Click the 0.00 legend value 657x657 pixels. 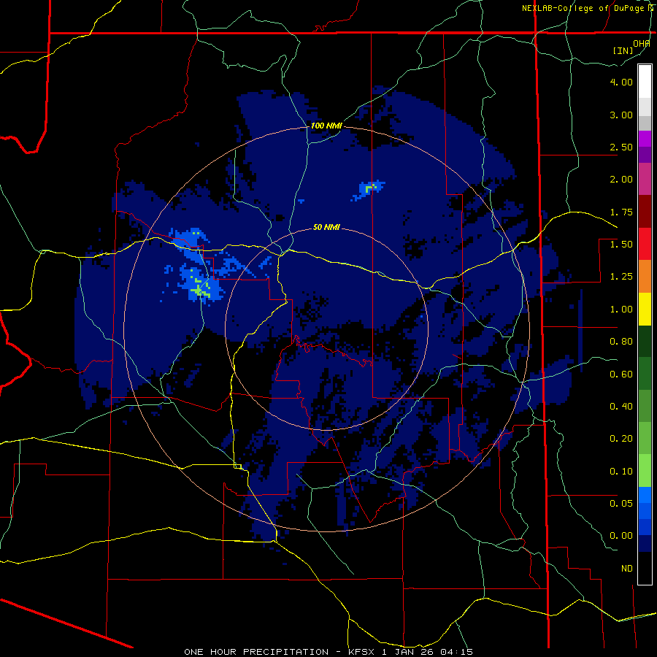(621, 536)
